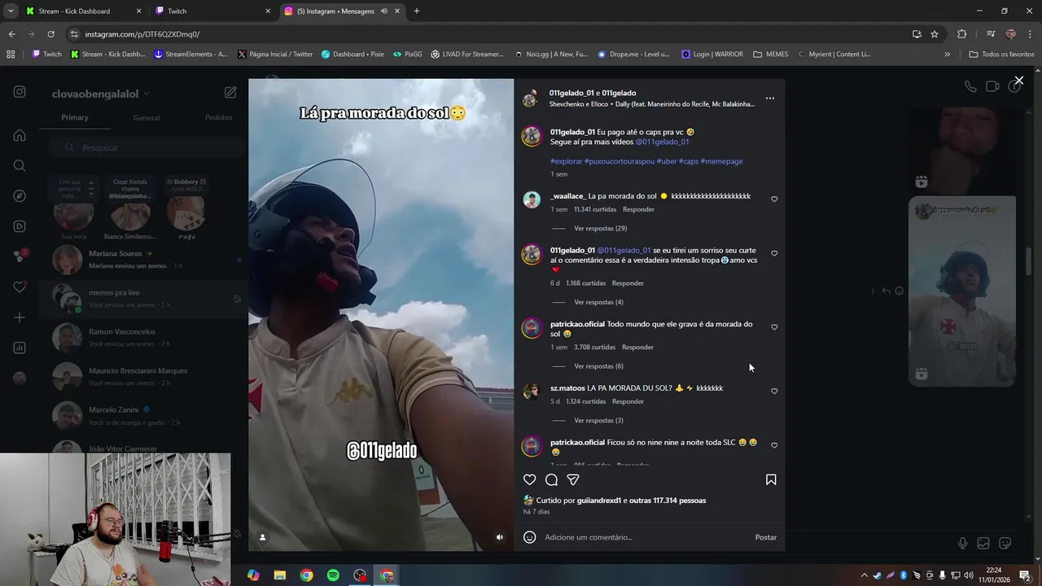Expand Ver respostas (4)
Screen dimensions: 1042x586
(598, 302)
